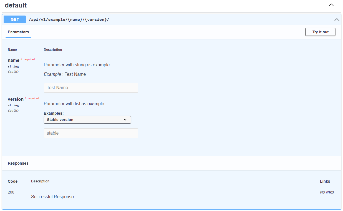Collapse the GET endpoint panel

(337, 19)
